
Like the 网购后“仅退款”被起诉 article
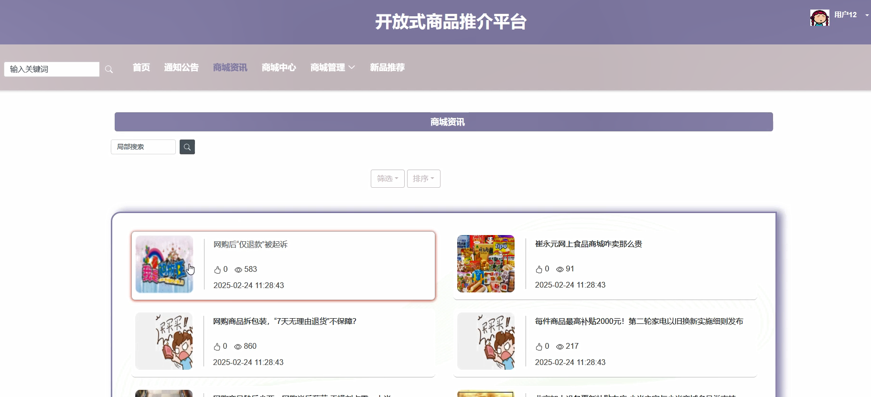pyautogui.click(x=217, y=270)
